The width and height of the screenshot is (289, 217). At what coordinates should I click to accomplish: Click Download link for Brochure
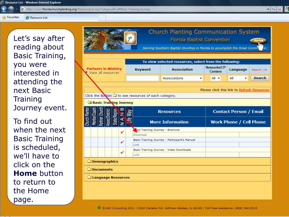[140, 135]
